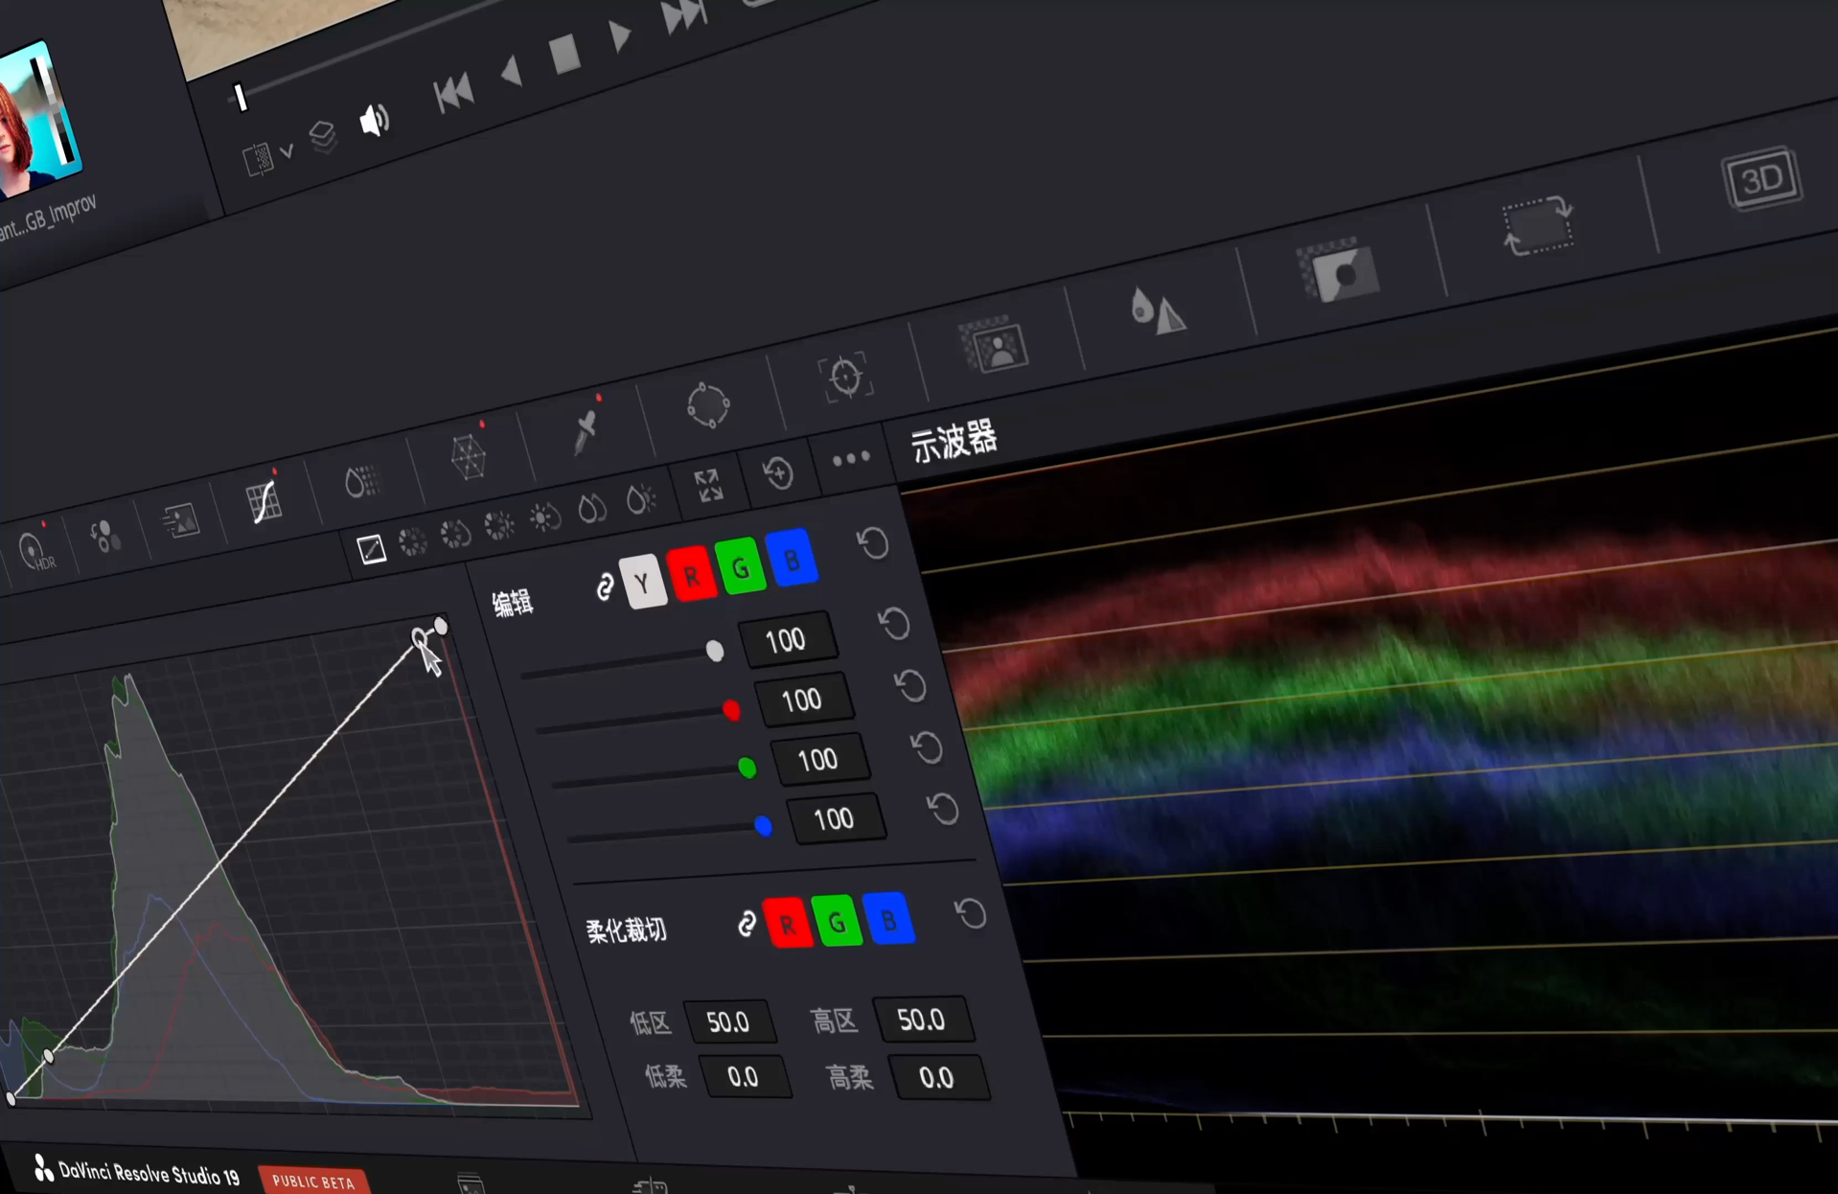Play the clip in reverse
The height and width of the screenshot is (1194, 1838).
click(511, 72)
